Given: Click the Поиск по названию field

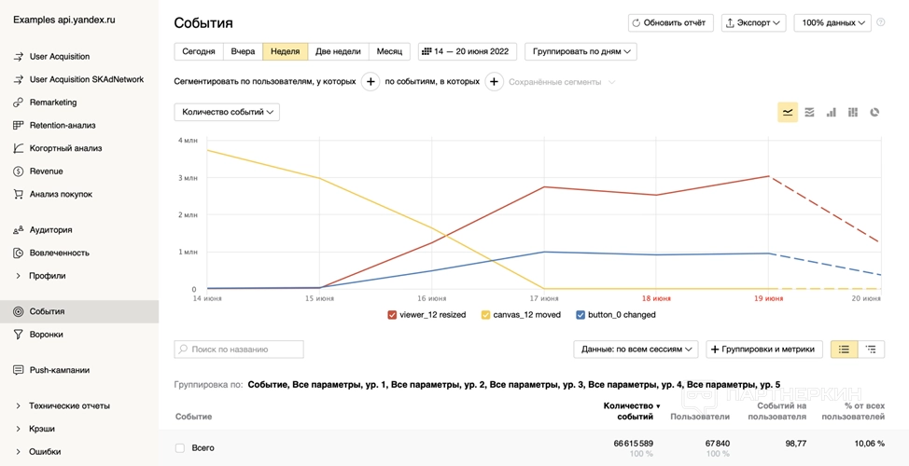Looking at the screenshot, I should pos(239,349).
